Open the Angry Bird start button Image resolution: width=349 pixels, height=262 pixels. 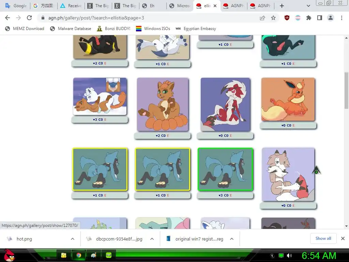coord(9,255)
